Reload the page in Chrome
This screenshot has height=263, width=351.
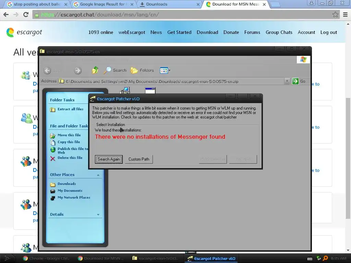(x=26, y=15)
